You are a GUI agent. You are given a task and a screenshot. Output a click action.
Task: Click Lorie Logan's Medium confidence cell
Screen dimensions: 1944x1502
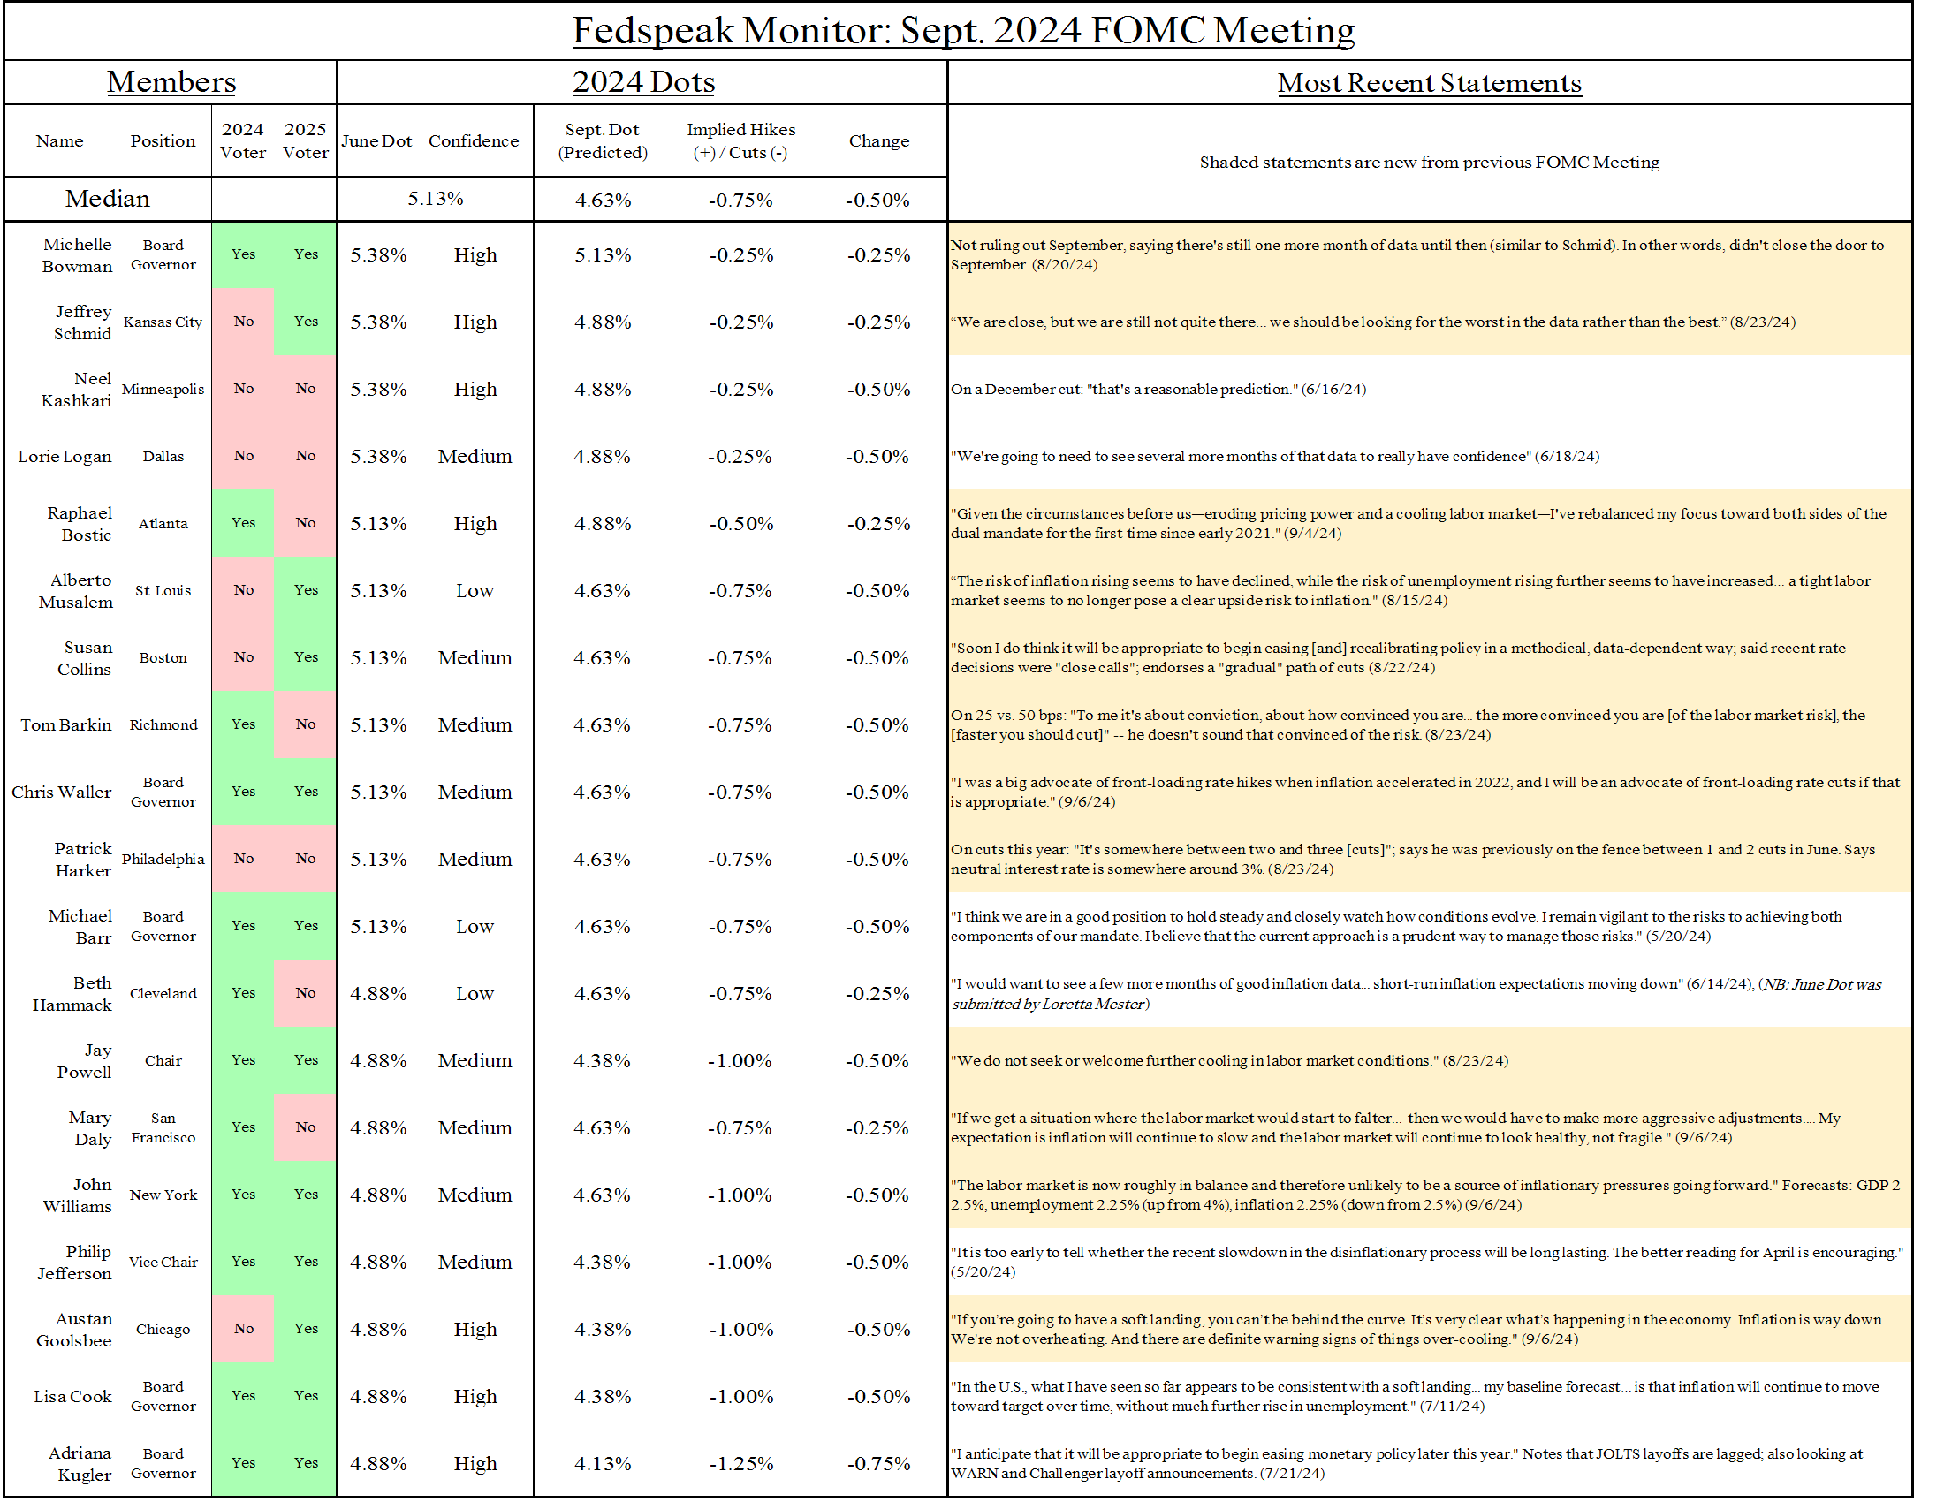[x=475, y=457]
